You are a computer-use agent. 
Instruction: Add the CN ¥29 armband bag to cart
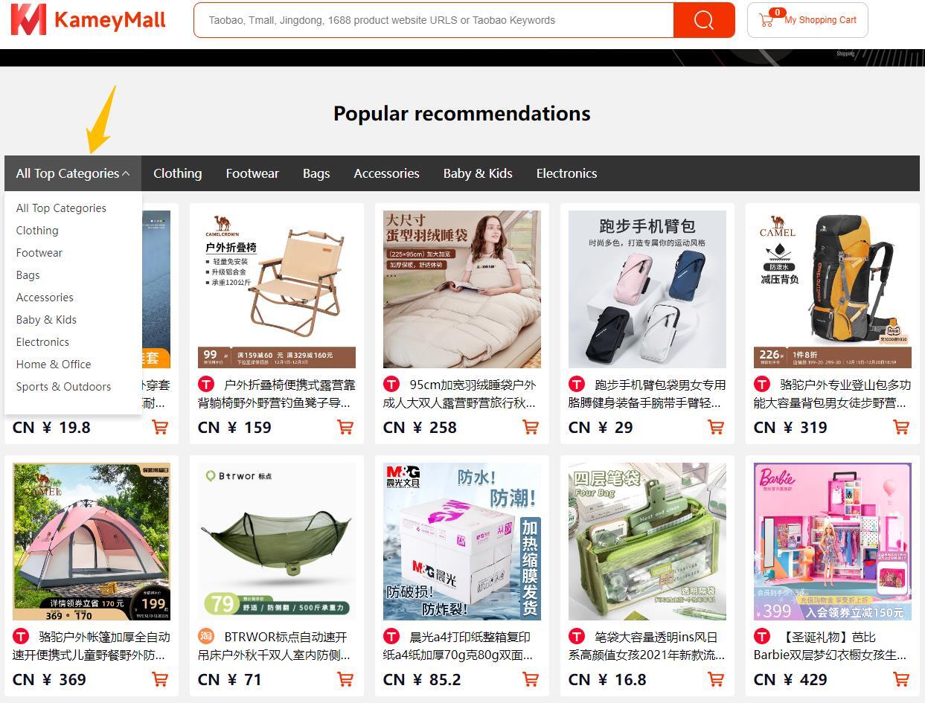(x=715, y=427)
